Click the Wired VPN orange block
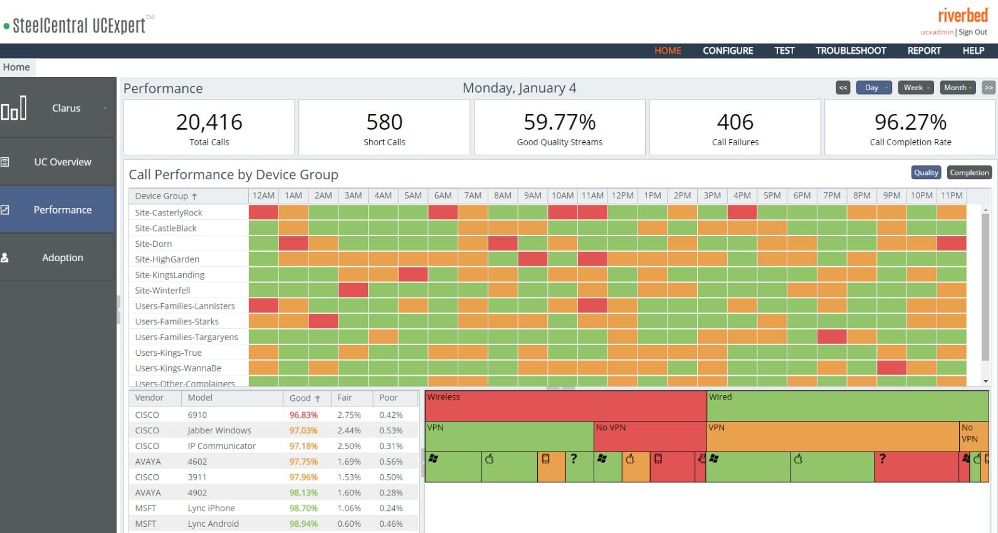Viewport: 998px width, 533px height. pos(833,436)
